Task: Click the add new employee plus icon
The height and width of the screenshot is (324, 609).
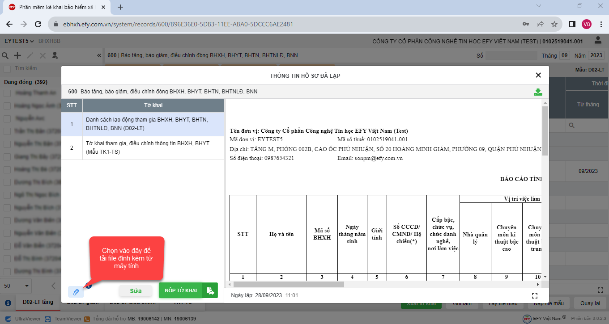Action: point(17,56)
